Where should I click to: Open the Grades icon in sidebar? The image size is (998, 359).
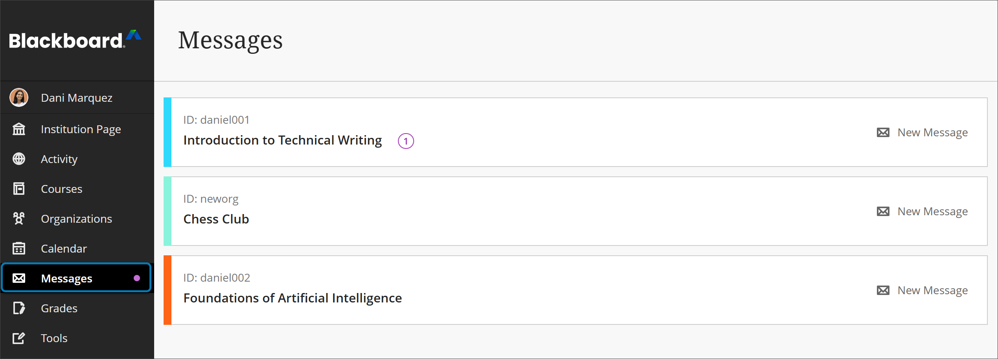coord(18,308)
